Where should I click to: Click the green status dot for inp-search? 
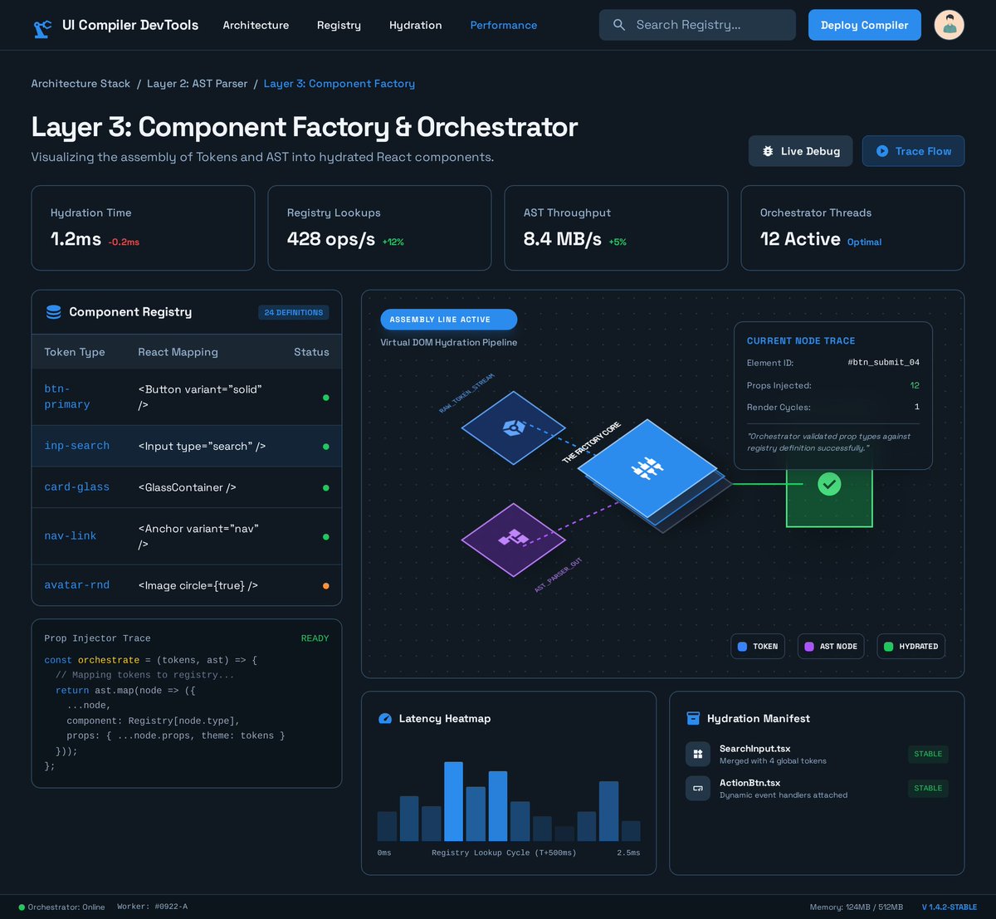point(325,447)
